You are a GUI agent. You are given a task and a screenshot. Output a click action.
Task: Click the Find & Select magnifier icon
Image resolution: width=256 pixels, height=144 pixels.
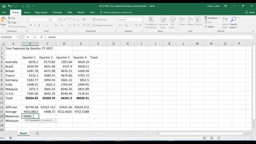tap(233, 20)
